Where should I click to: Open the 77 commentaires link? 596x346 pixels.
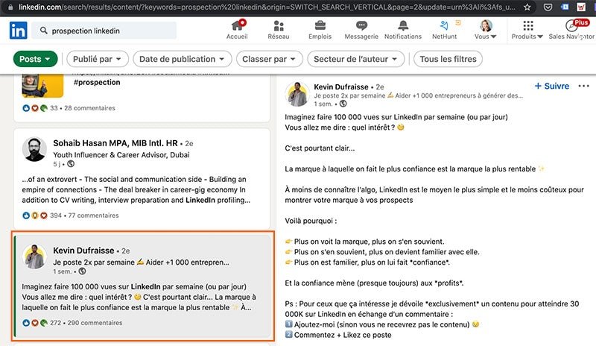[x=94, y=216]
